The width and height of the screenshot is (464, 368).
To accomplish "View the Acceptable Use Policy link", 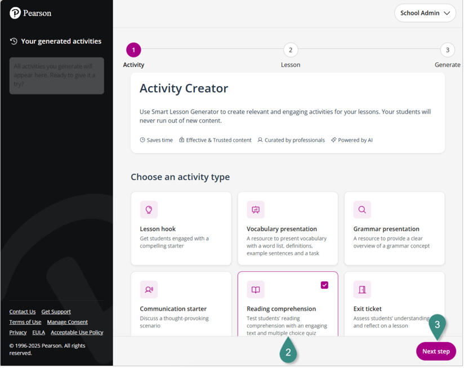I will tap(77, 333).
